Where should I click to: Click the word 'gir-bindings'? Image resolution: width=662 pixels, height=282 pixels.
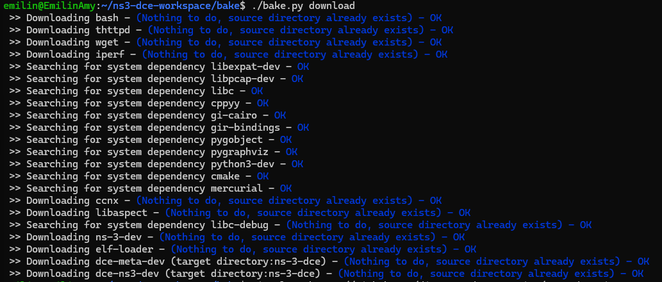pyautogui.click(x=245, y=128)
